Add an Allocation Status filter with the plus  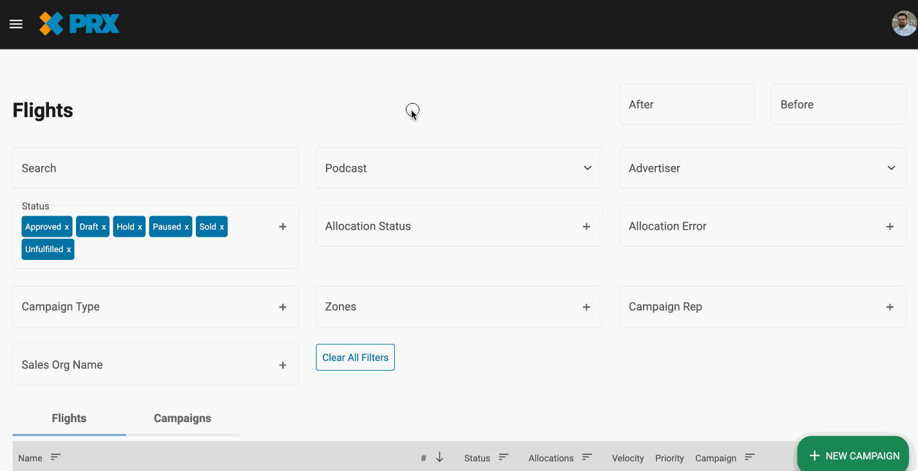[x=586, y=226]
